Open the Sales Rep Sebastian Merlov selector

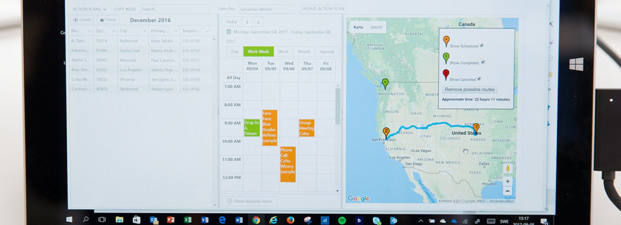tap(266, 9)
